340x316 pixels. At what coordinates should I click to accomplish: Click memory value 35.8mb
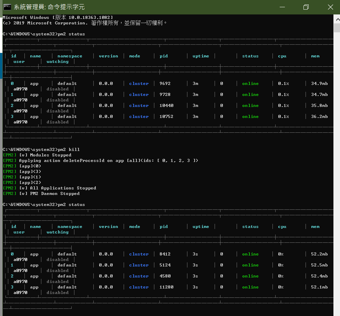[x=319, y=106]
